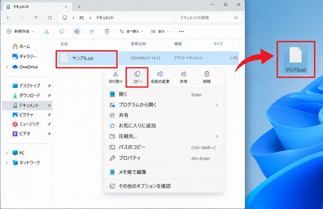Open the 並べ替え sort dropdown
This screenshot has width=323, height=209.
[x=131, y=32]
